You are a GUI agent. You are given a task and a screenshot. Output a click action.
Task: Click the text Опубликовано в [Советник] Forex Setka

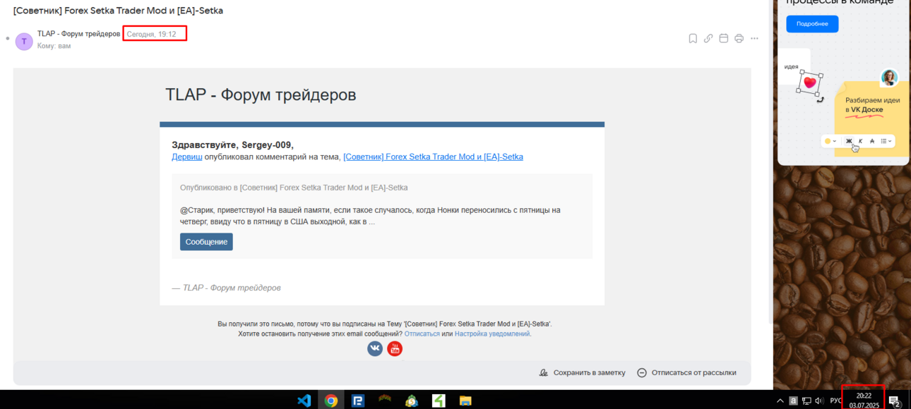(294, 188)
